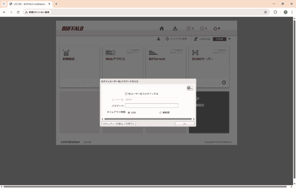This screenshot has height=188, width=296.
Task: Click the page's vertical scrollbar
Action: click(295, 99)
